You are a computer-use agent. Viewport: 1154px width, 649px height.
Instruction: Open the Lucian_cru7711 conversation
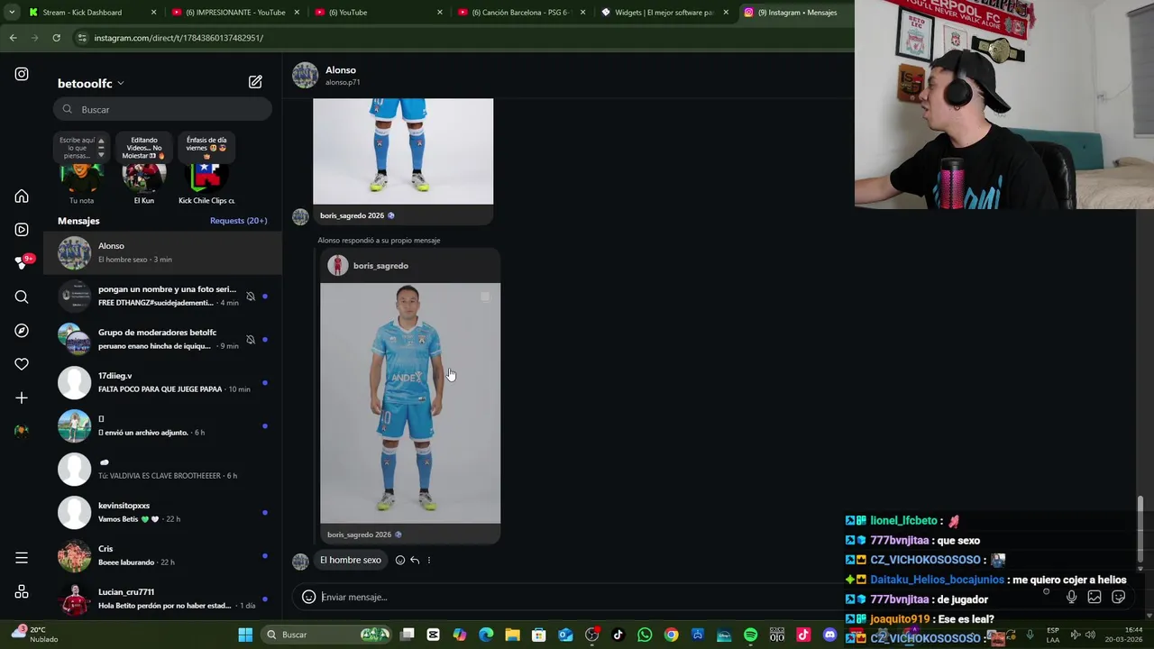(162, 599)
